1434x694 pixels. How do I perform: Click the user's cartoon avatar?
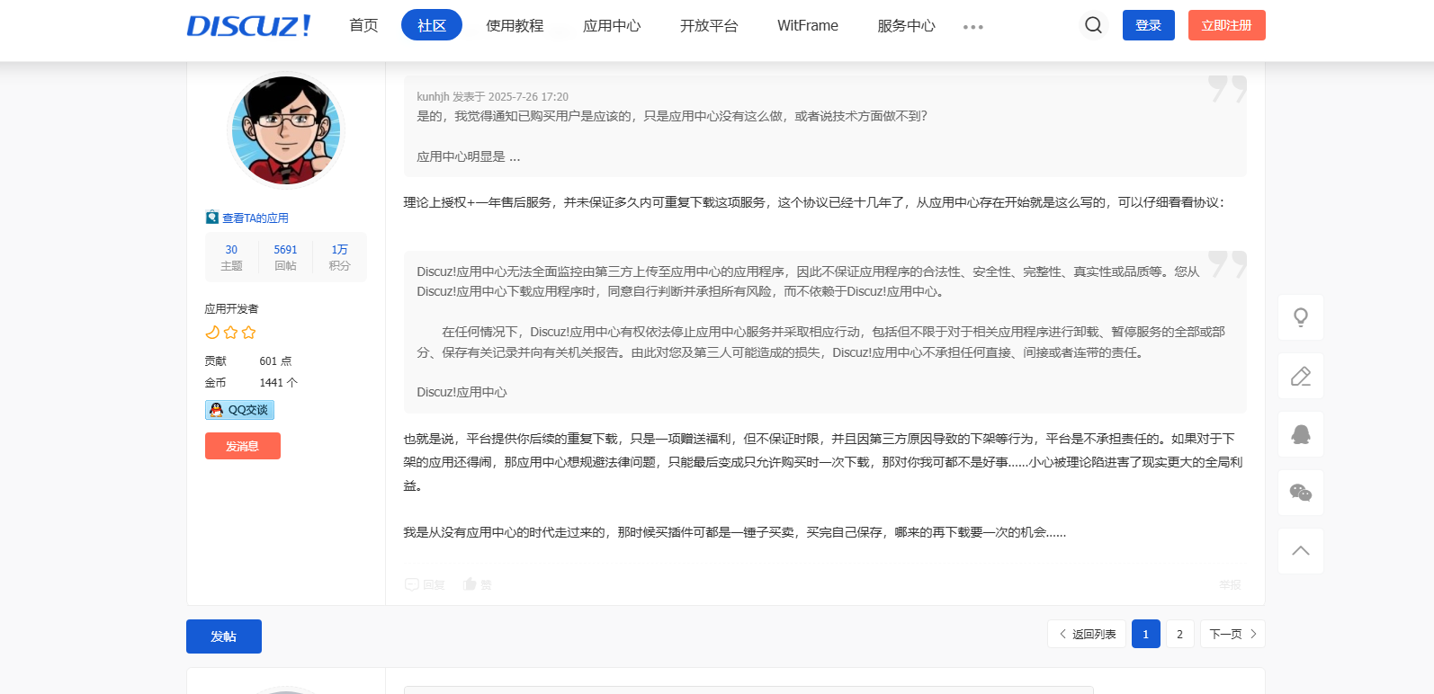pos(286,130)
